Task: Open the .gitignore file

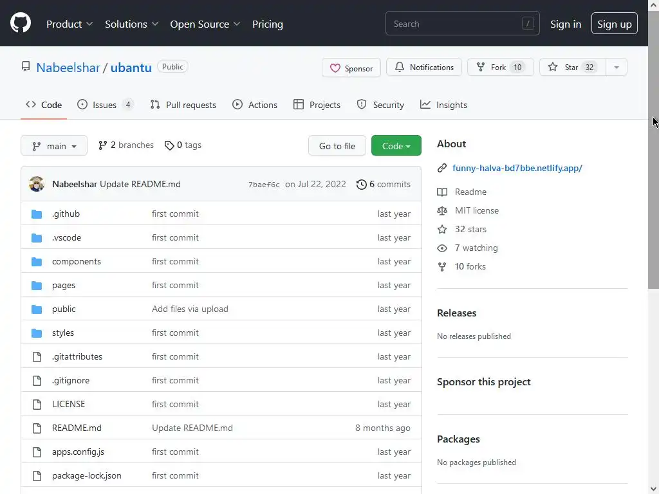Action: [x=71, y=381]
